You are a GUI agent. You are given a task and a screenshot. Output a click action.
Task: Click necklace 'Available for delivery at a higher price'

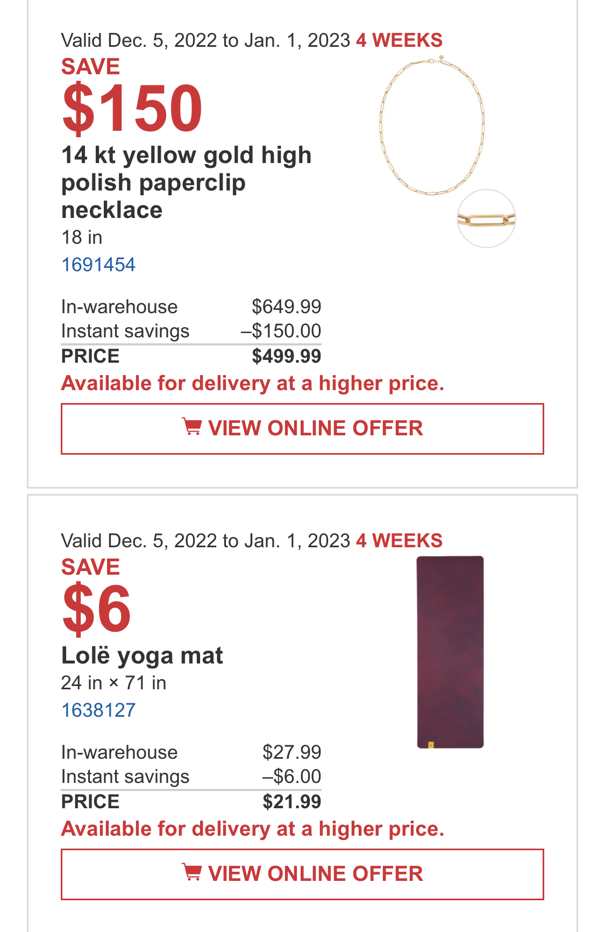[x=253, y=384]
